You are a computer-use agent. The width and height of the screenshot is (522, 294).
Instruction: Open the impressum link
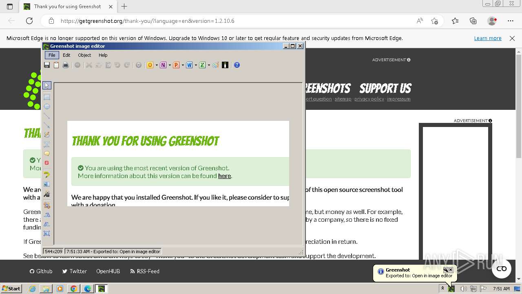[x=398, y=99]
